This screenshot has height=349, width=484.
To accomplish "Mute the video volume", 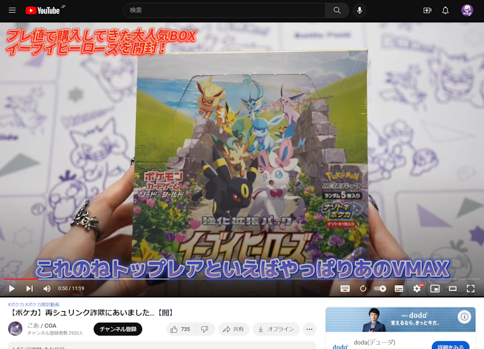I will click(x=47, y=289).
